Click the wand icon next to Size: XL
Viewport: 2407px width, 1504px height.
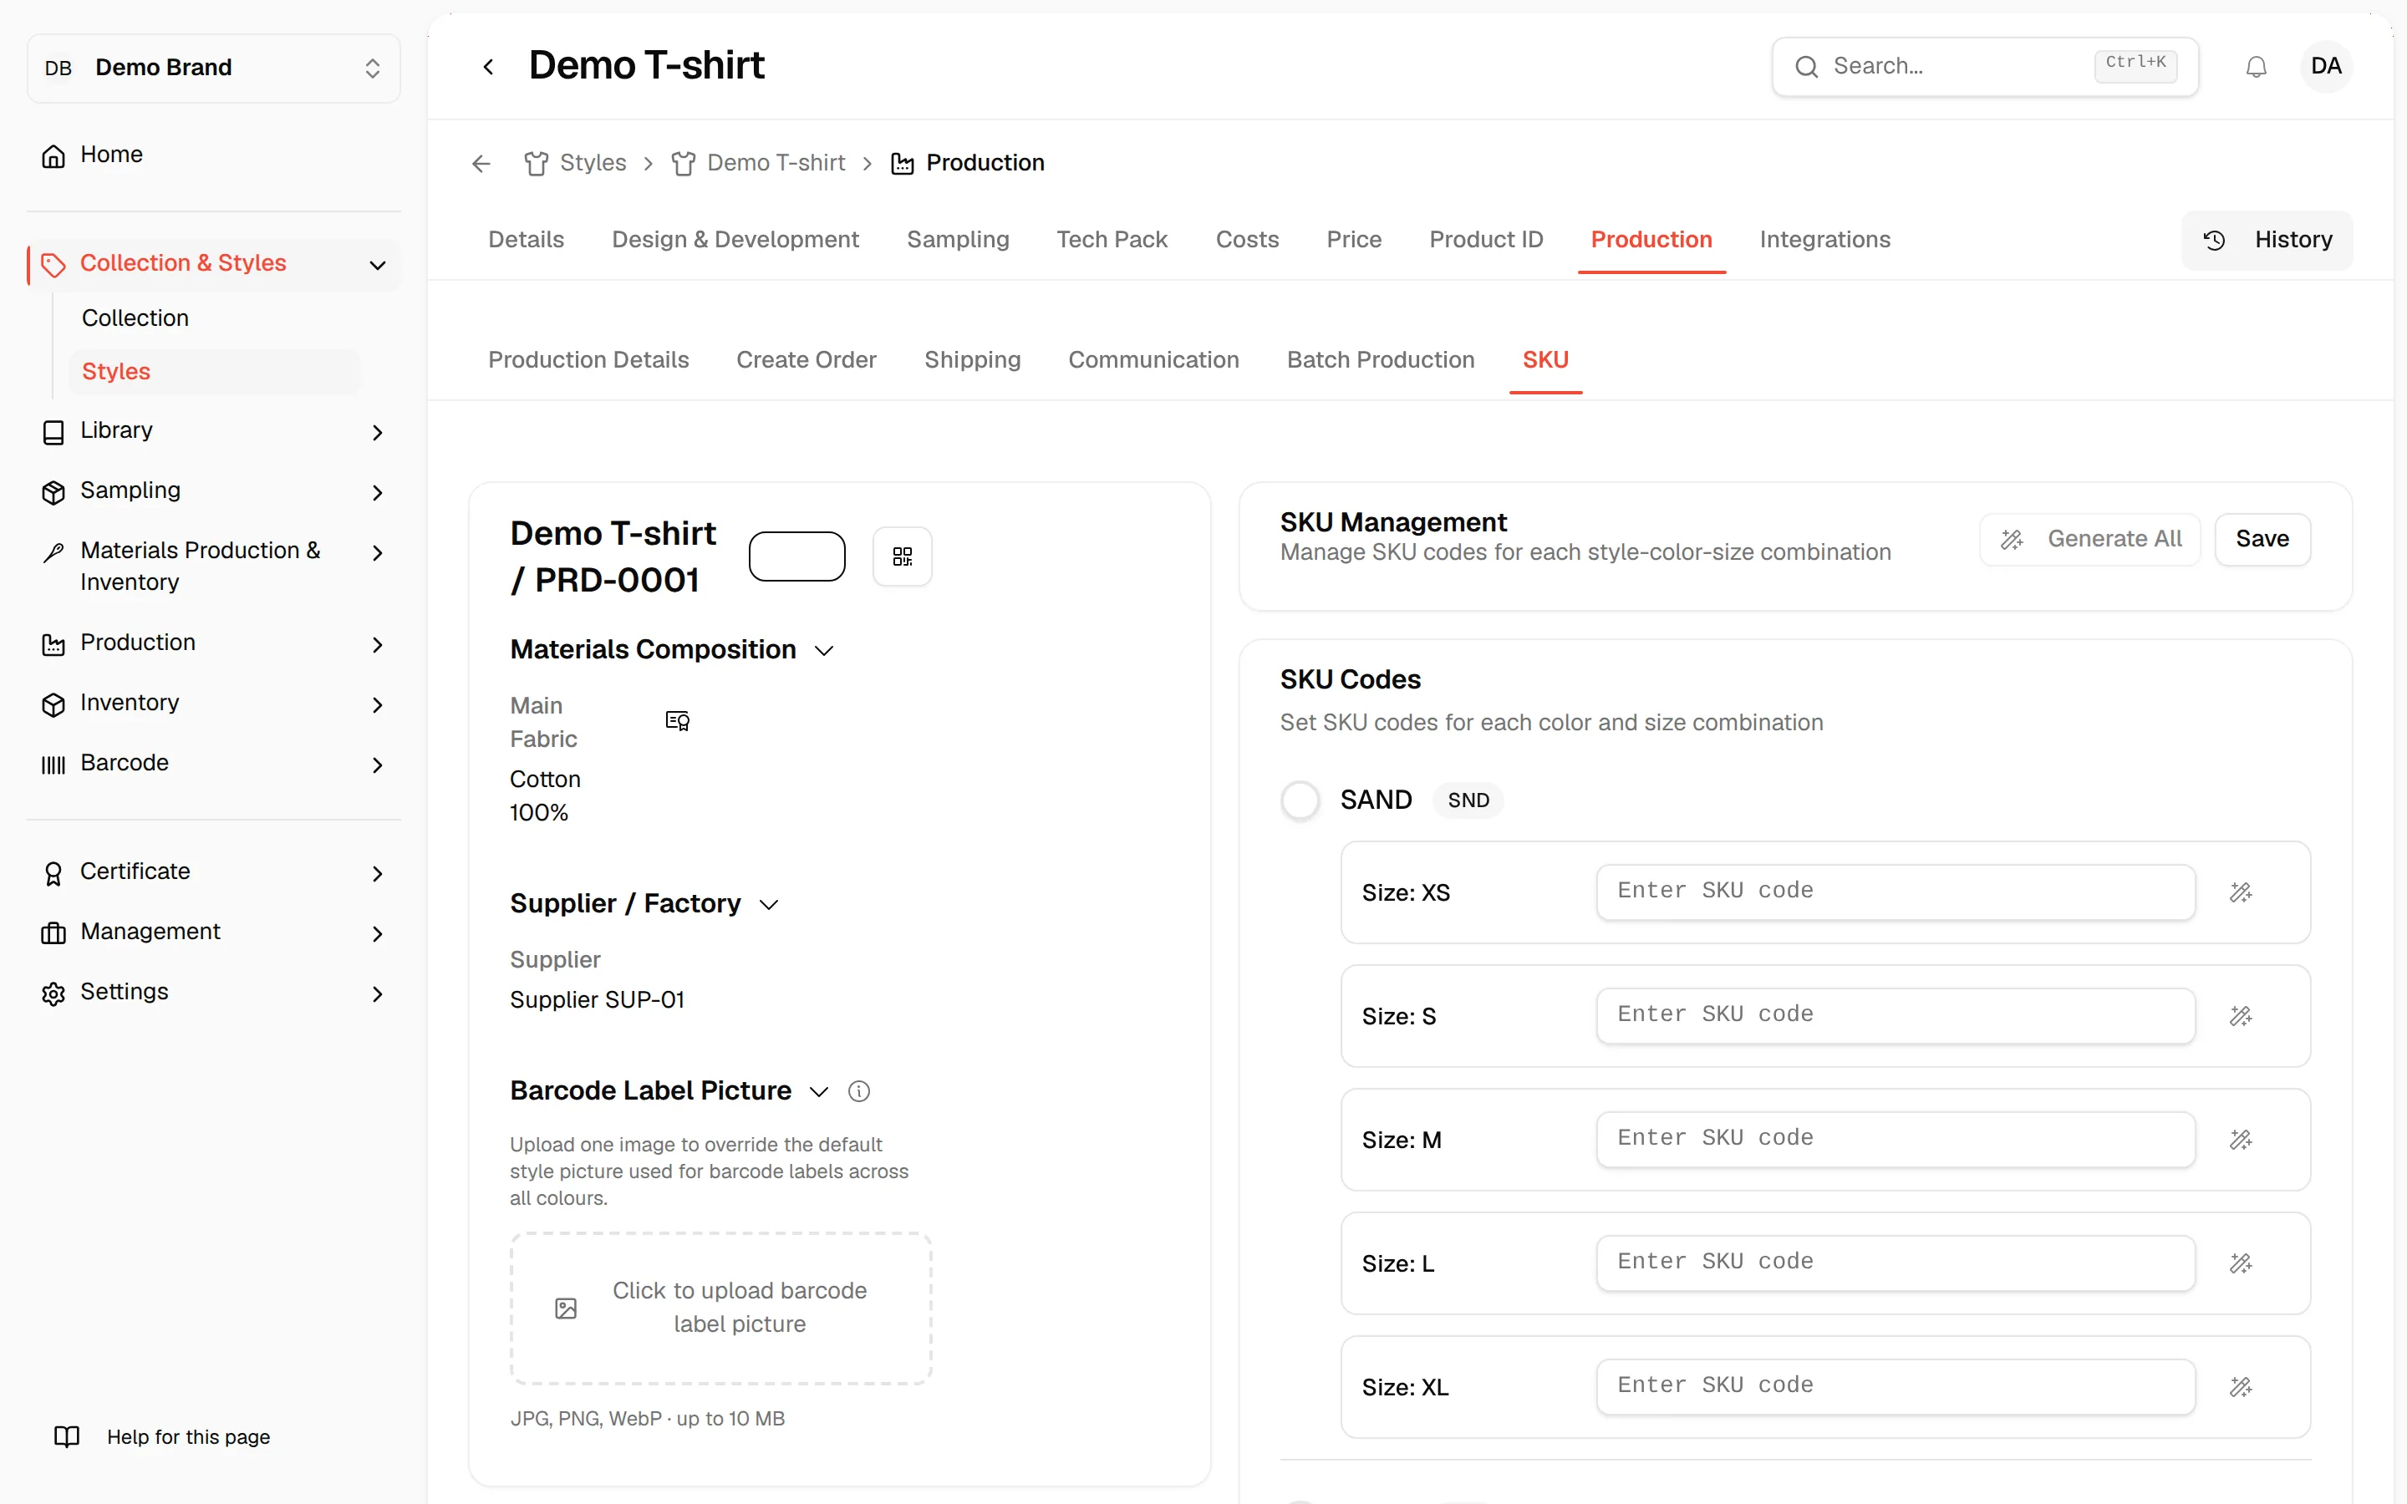click(x=2240, y=1387)
